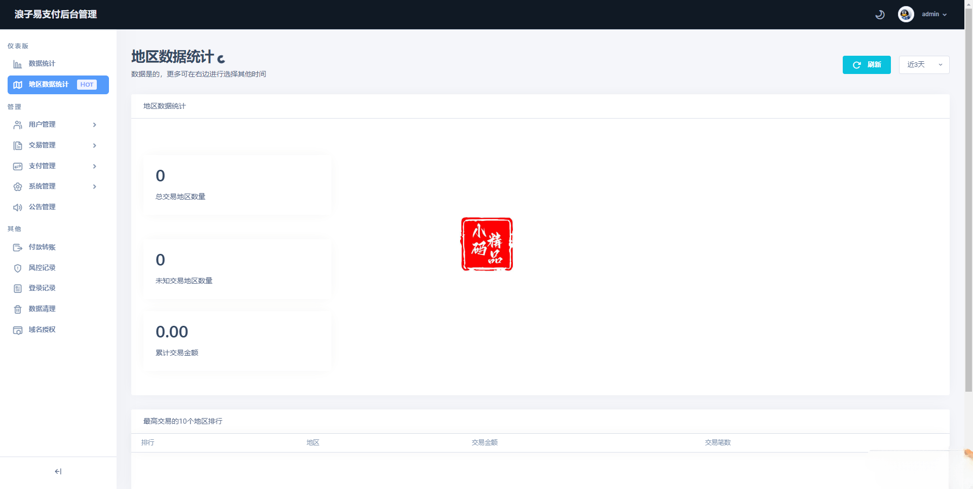973x489 pixels.
Task: Click the 域名授权 window icon
Action: click(x=18, y=330)
